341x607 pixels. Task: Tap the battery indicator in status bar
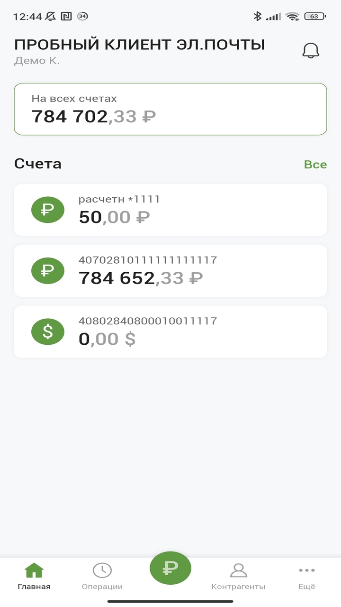coord(315,16)
